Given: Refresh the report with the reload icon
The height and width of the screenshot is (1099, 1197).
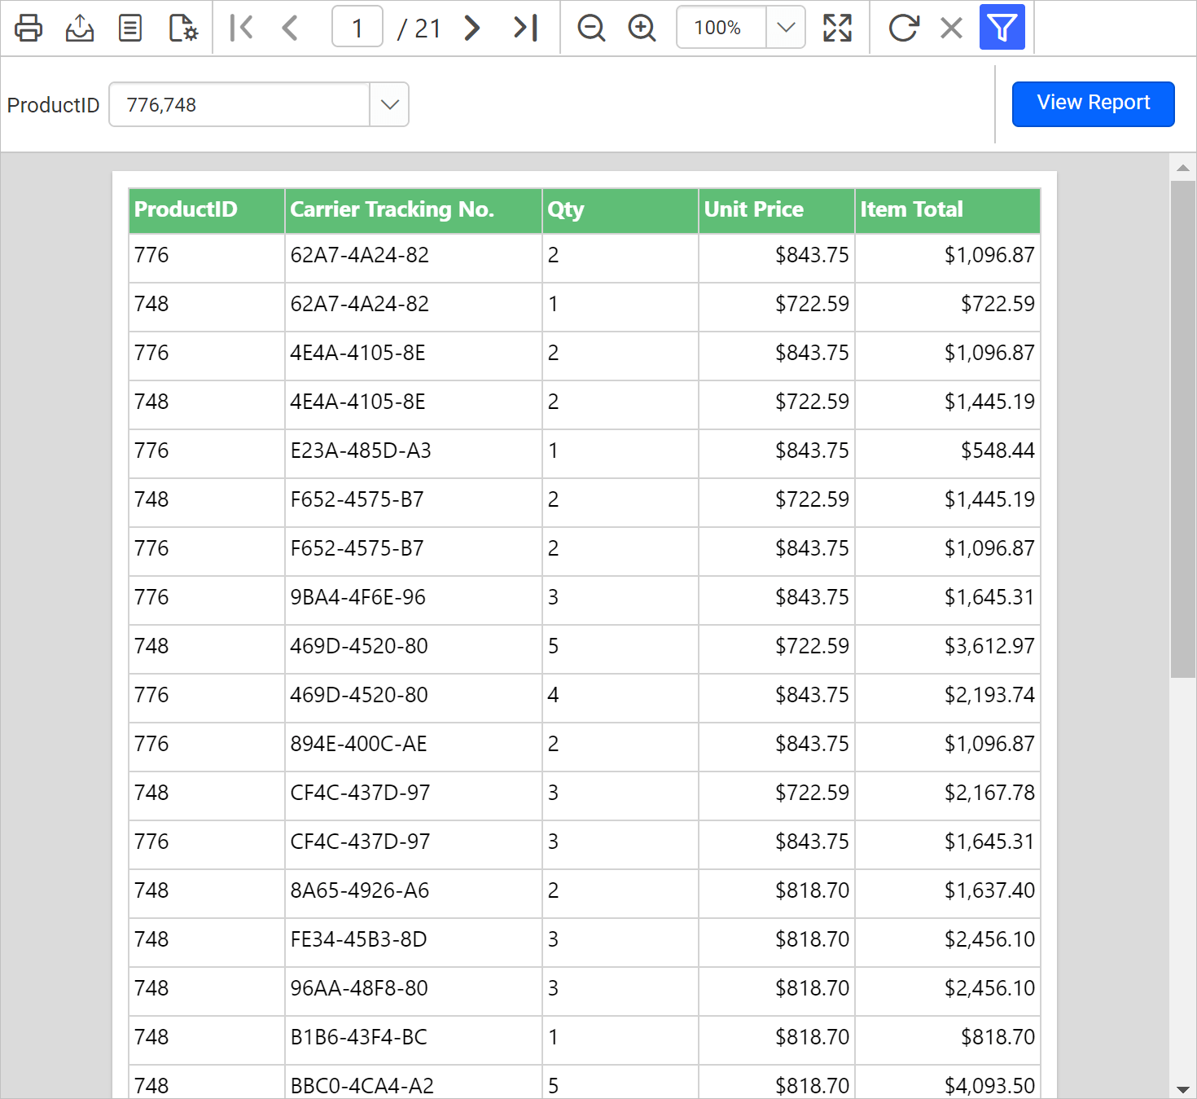Looking at the screenshot, I should tap(904, 27).
